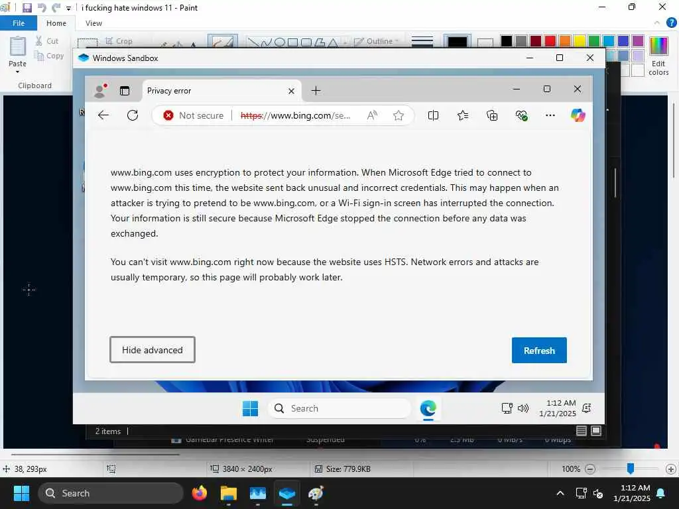The width and height of the screenshot is (679, 509).
Task: Click the Paste clipboard icon in Paint
Action: (x=18, y=46)
